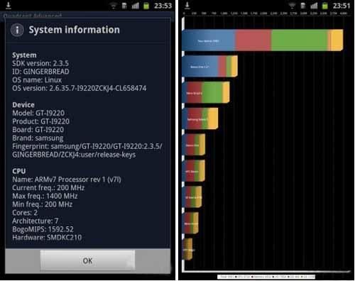355x281 pixels.
Task: Tap the Wi-Fi status icon on left screen
Action: pyautogui.click(x=114, y=6)
